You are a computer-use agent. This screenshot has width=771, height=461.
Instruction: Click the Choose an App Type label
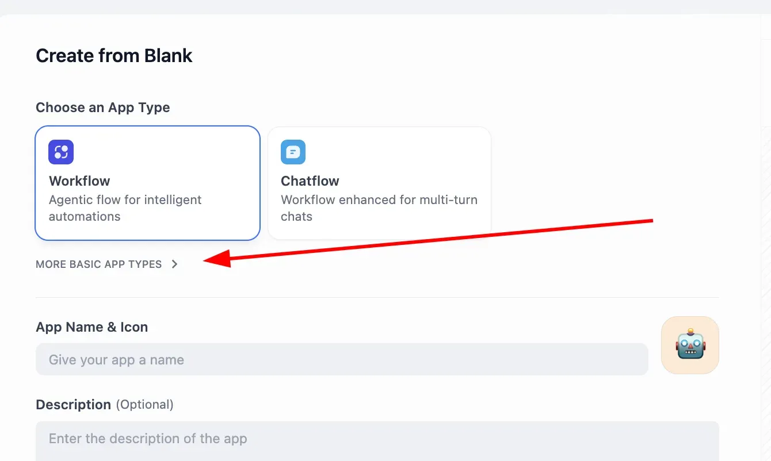pos(103,107)
